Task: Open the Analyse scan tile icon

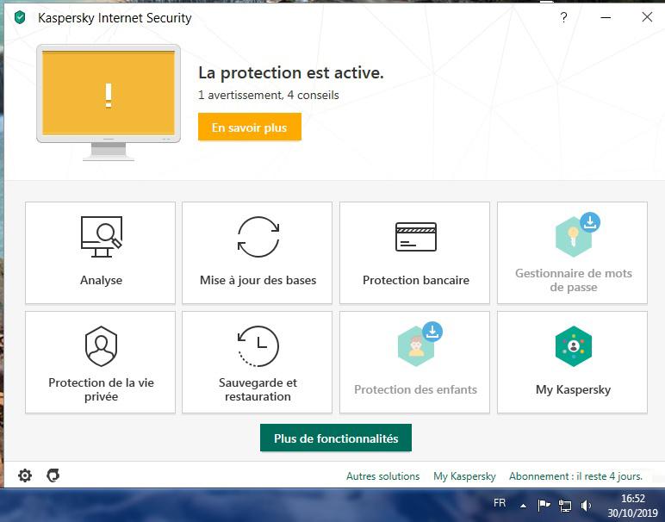Action: (102, 237)
